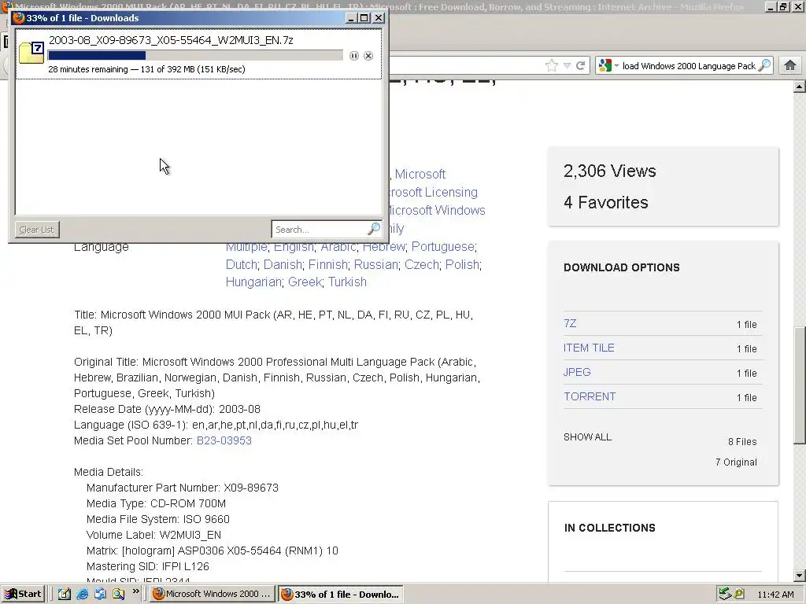Click the page scrollbar up arrow
Screen dimensions: 806x604
[800, 87]
